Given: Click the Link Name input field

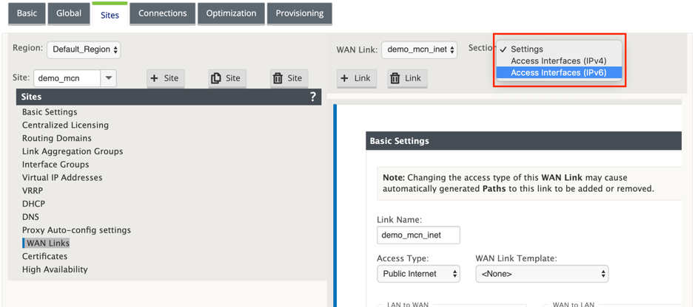Looking at the screenshot, I should (x=418, y=235).
